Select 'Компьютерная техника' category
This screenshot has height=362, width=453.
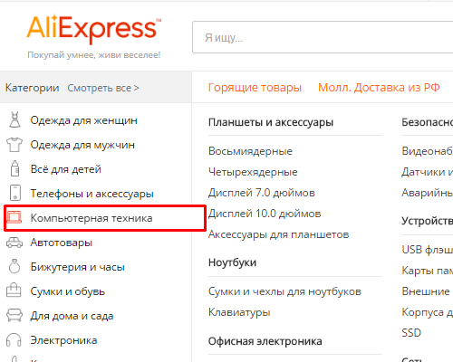point(92,218)
